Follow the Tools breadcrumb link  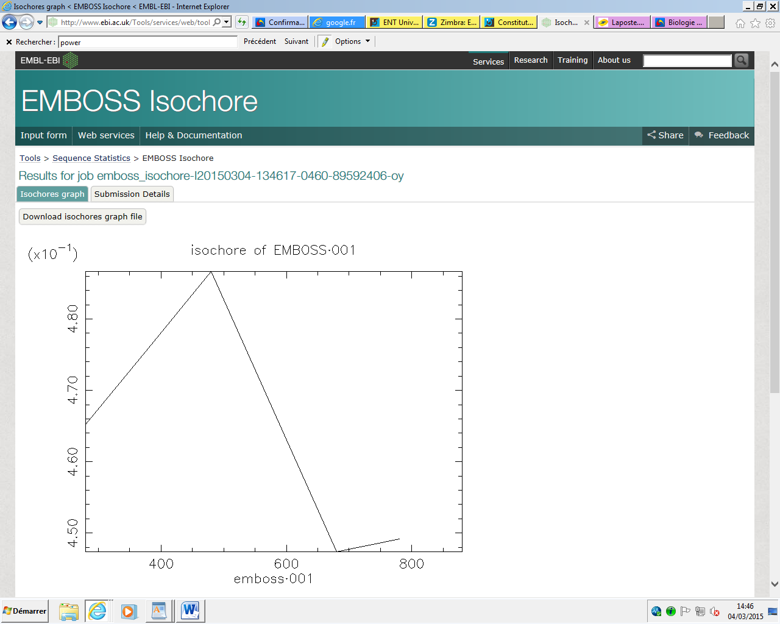30,158
